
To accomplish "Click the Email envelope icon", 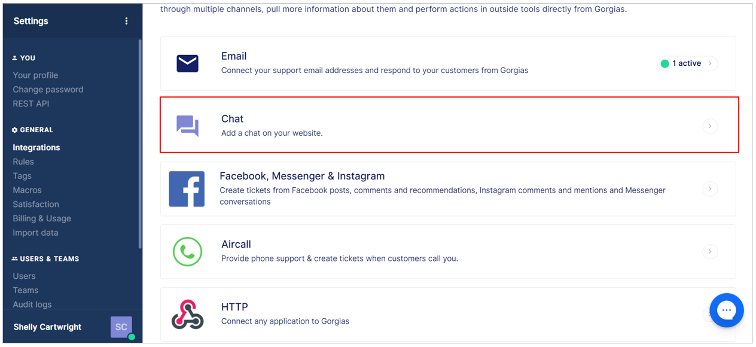I will pyautogui.click(x=187, y=63).
